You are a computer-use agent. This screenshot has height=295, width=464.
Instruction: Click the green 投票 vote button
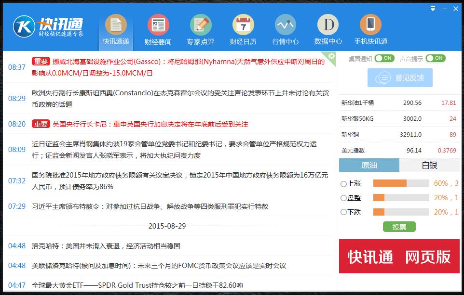tap(399, 227)
